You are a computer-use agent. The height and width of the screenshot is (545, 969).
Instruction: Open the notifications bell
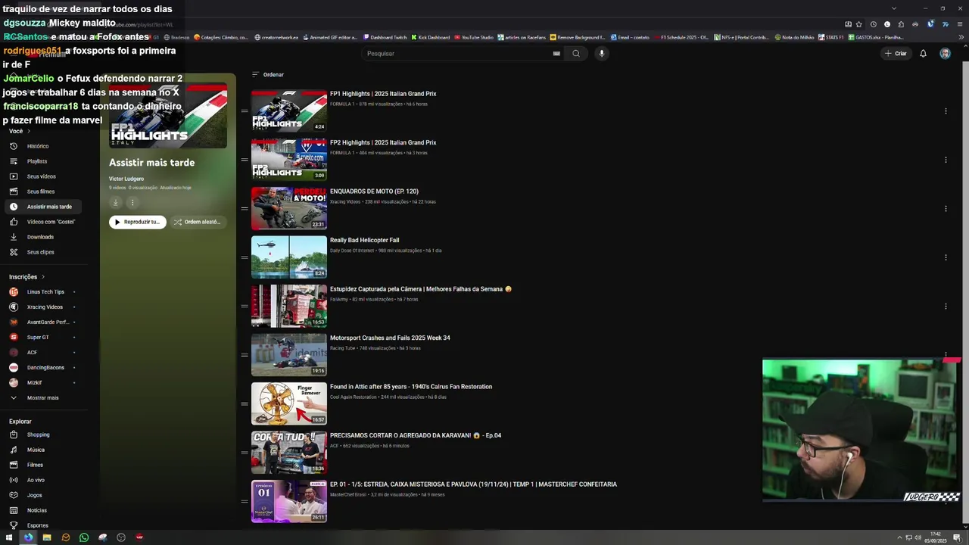923,54
